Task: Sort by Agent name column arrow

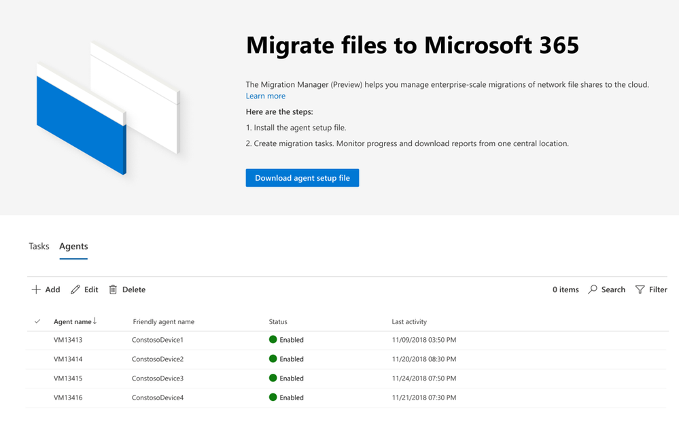Action: pos(94,321)
